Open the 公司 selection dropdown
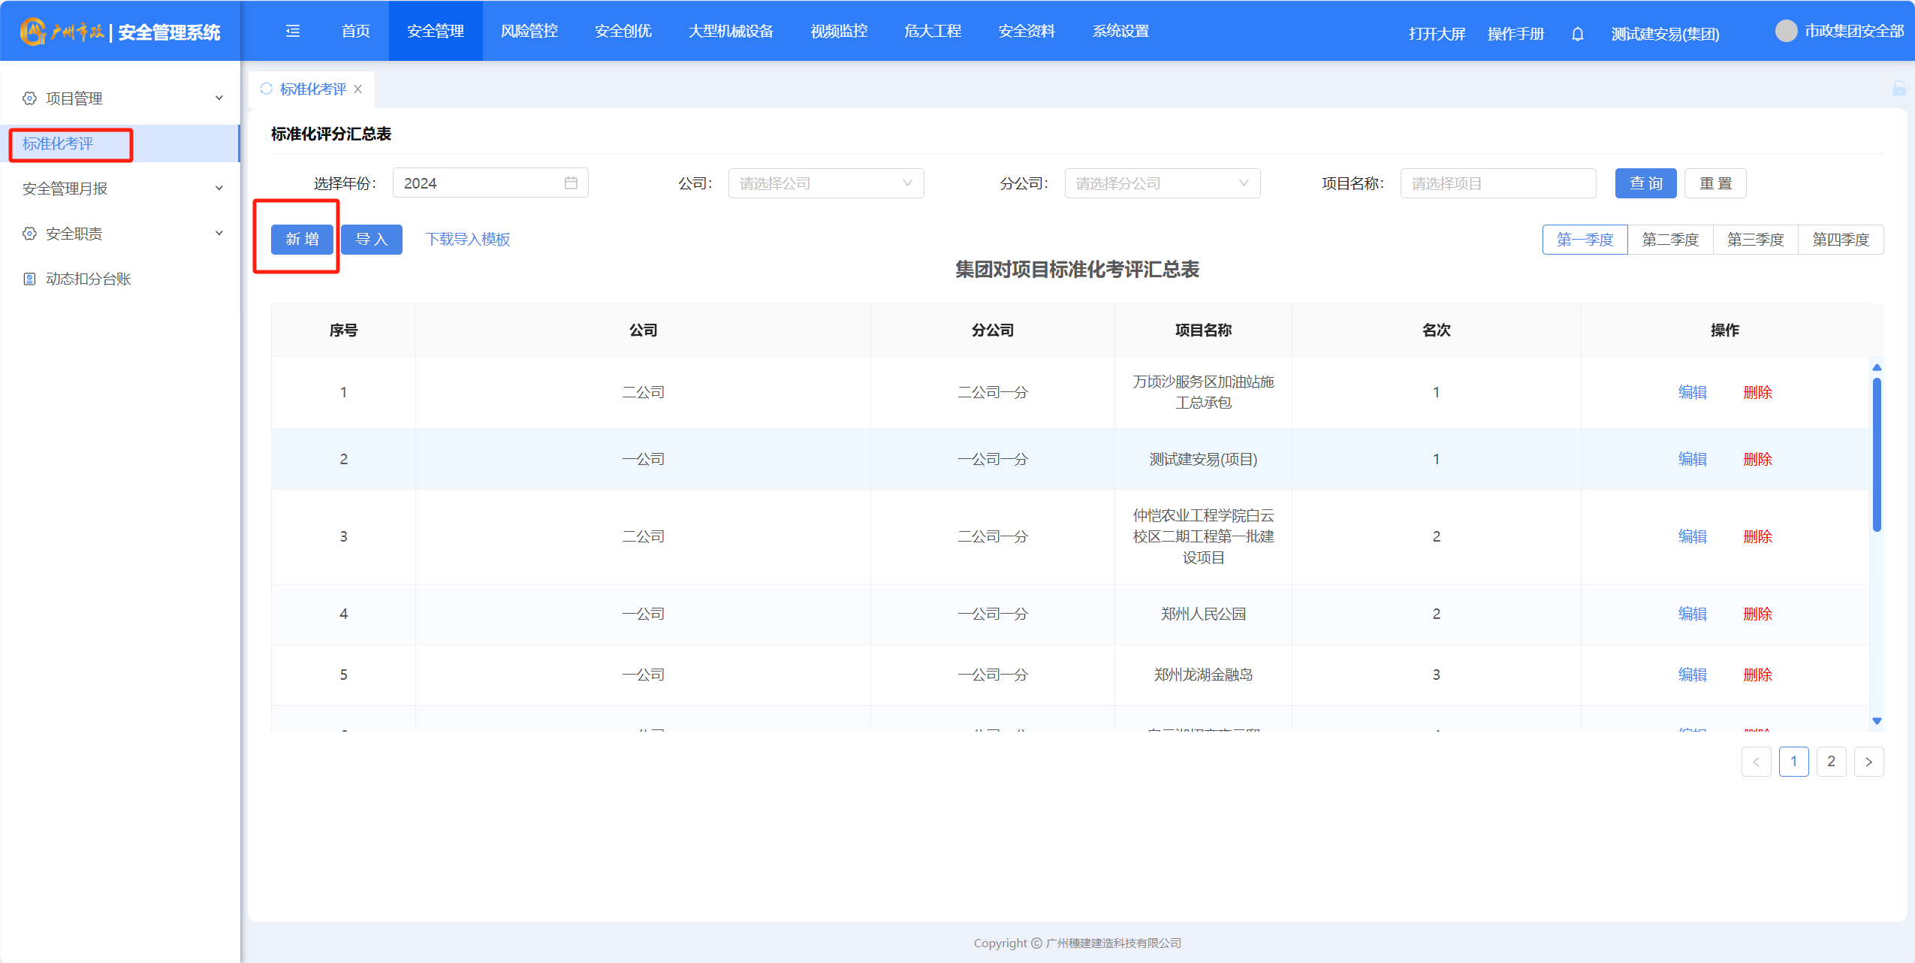This screenshot has height=963, width=1915. pos(825,183)
